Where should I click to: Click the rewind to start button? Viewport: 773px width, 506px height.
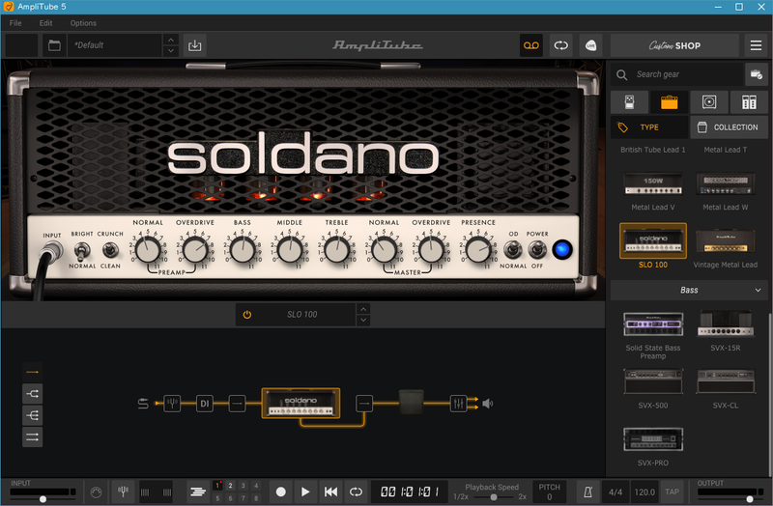(330, 492)
